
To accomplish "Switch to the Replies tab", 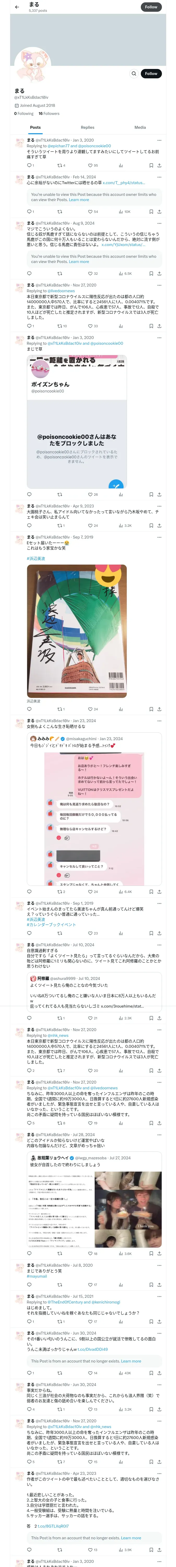I will point(87,127).
